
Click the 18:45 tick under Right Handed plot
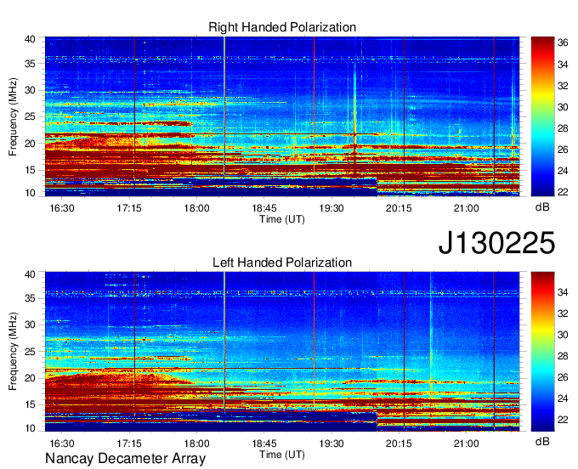[x=264, y=208]
